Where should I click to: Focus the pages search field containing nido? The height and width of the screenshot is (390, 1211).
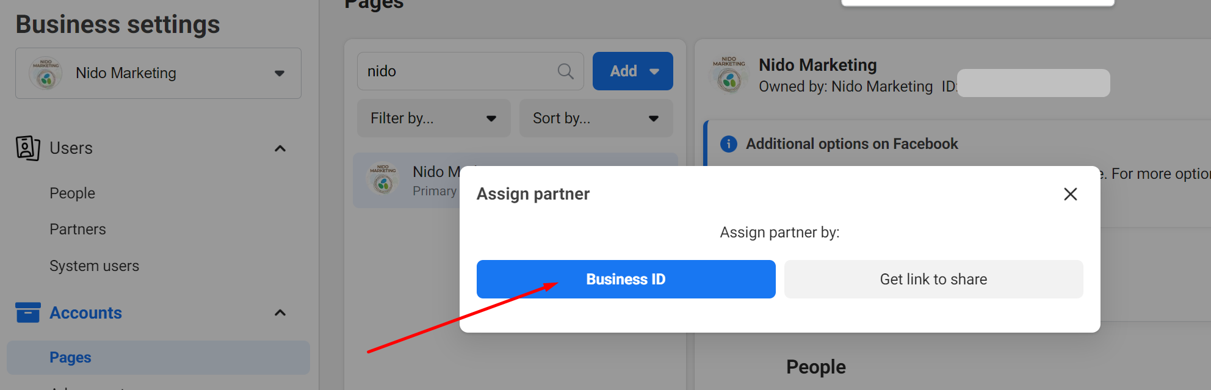(470, 71)
